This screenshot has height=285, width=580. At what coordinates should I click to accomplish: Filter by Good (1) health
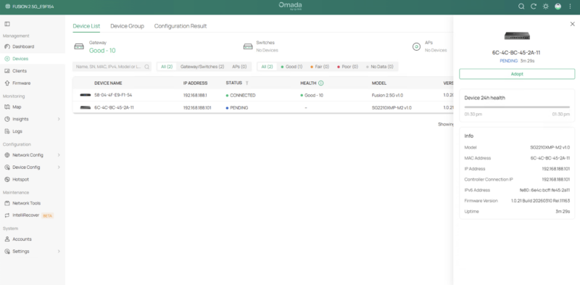click(292, 67)
